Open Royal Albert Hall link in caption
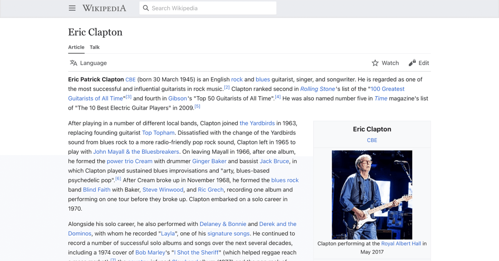This screenshot has width=499, height=261. 401,244
